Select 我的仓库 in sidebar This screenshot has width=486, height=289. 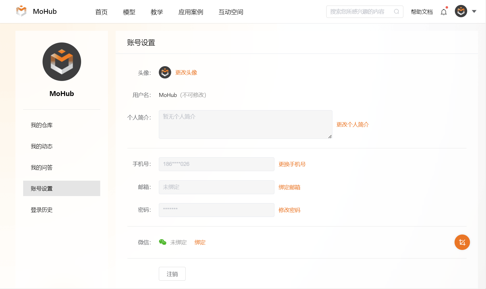(62, 125)
